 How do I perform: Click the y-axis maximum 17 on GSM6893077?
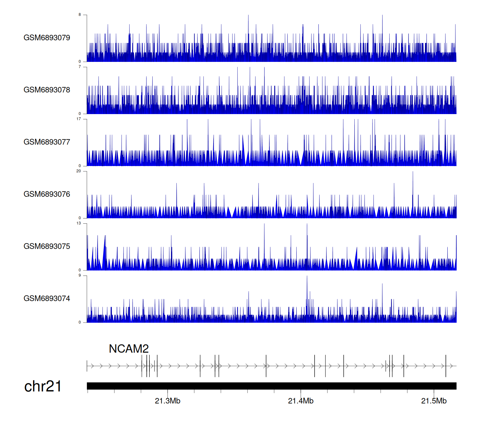tap(79, 119)
